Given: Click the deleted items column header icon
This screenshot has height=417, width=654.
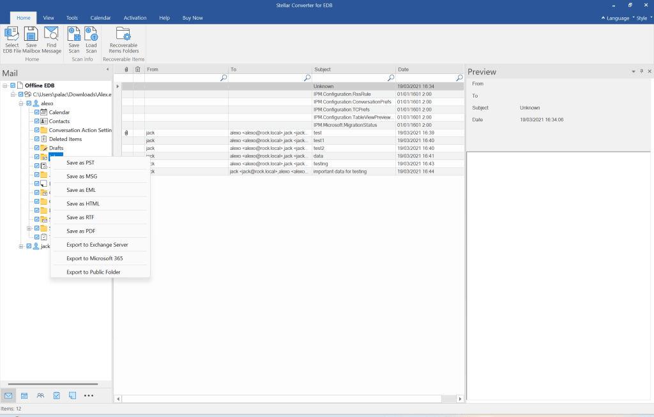Looking at the screenshot, I should pos(138,69).
